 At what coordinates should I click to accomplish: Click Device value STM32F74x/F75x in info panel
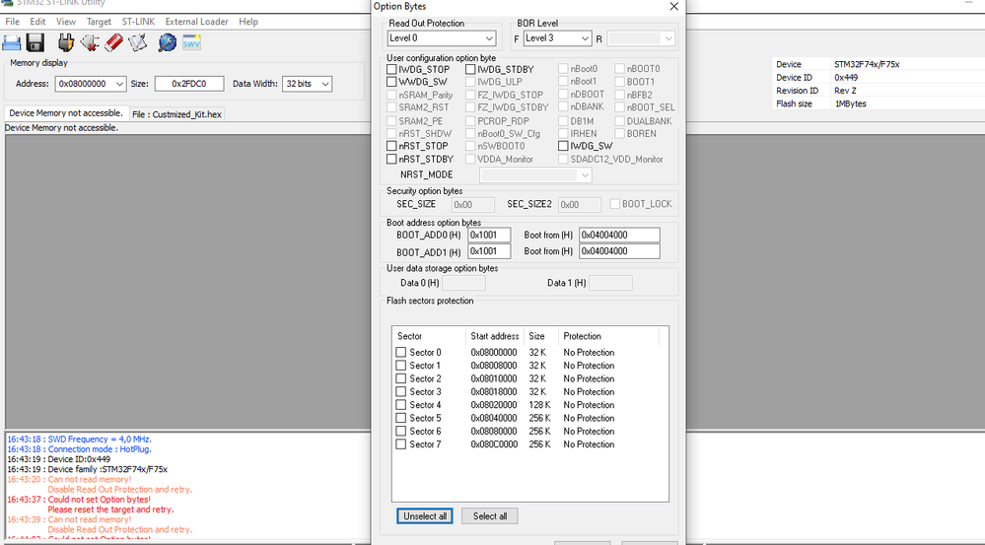(867, 65)
